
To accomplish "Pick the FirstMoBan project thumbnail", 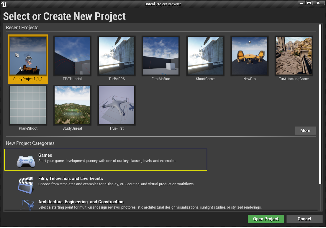I will [x=161, y=56].
